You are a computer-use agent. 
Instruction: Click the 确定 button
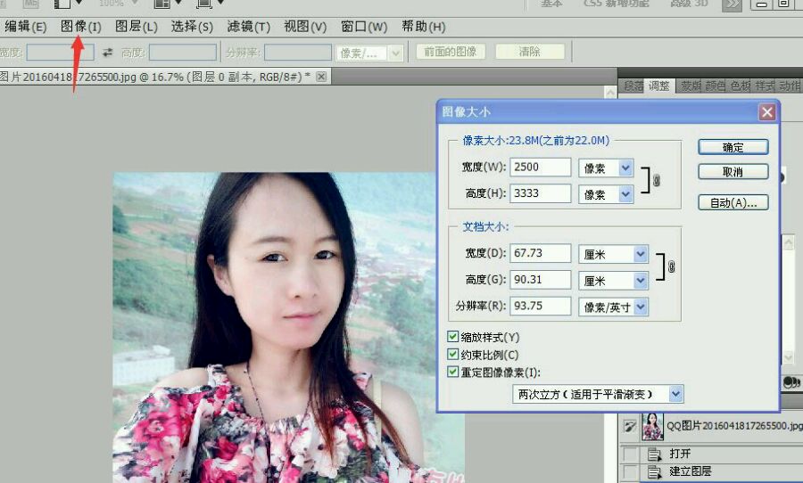pos(733,147)
